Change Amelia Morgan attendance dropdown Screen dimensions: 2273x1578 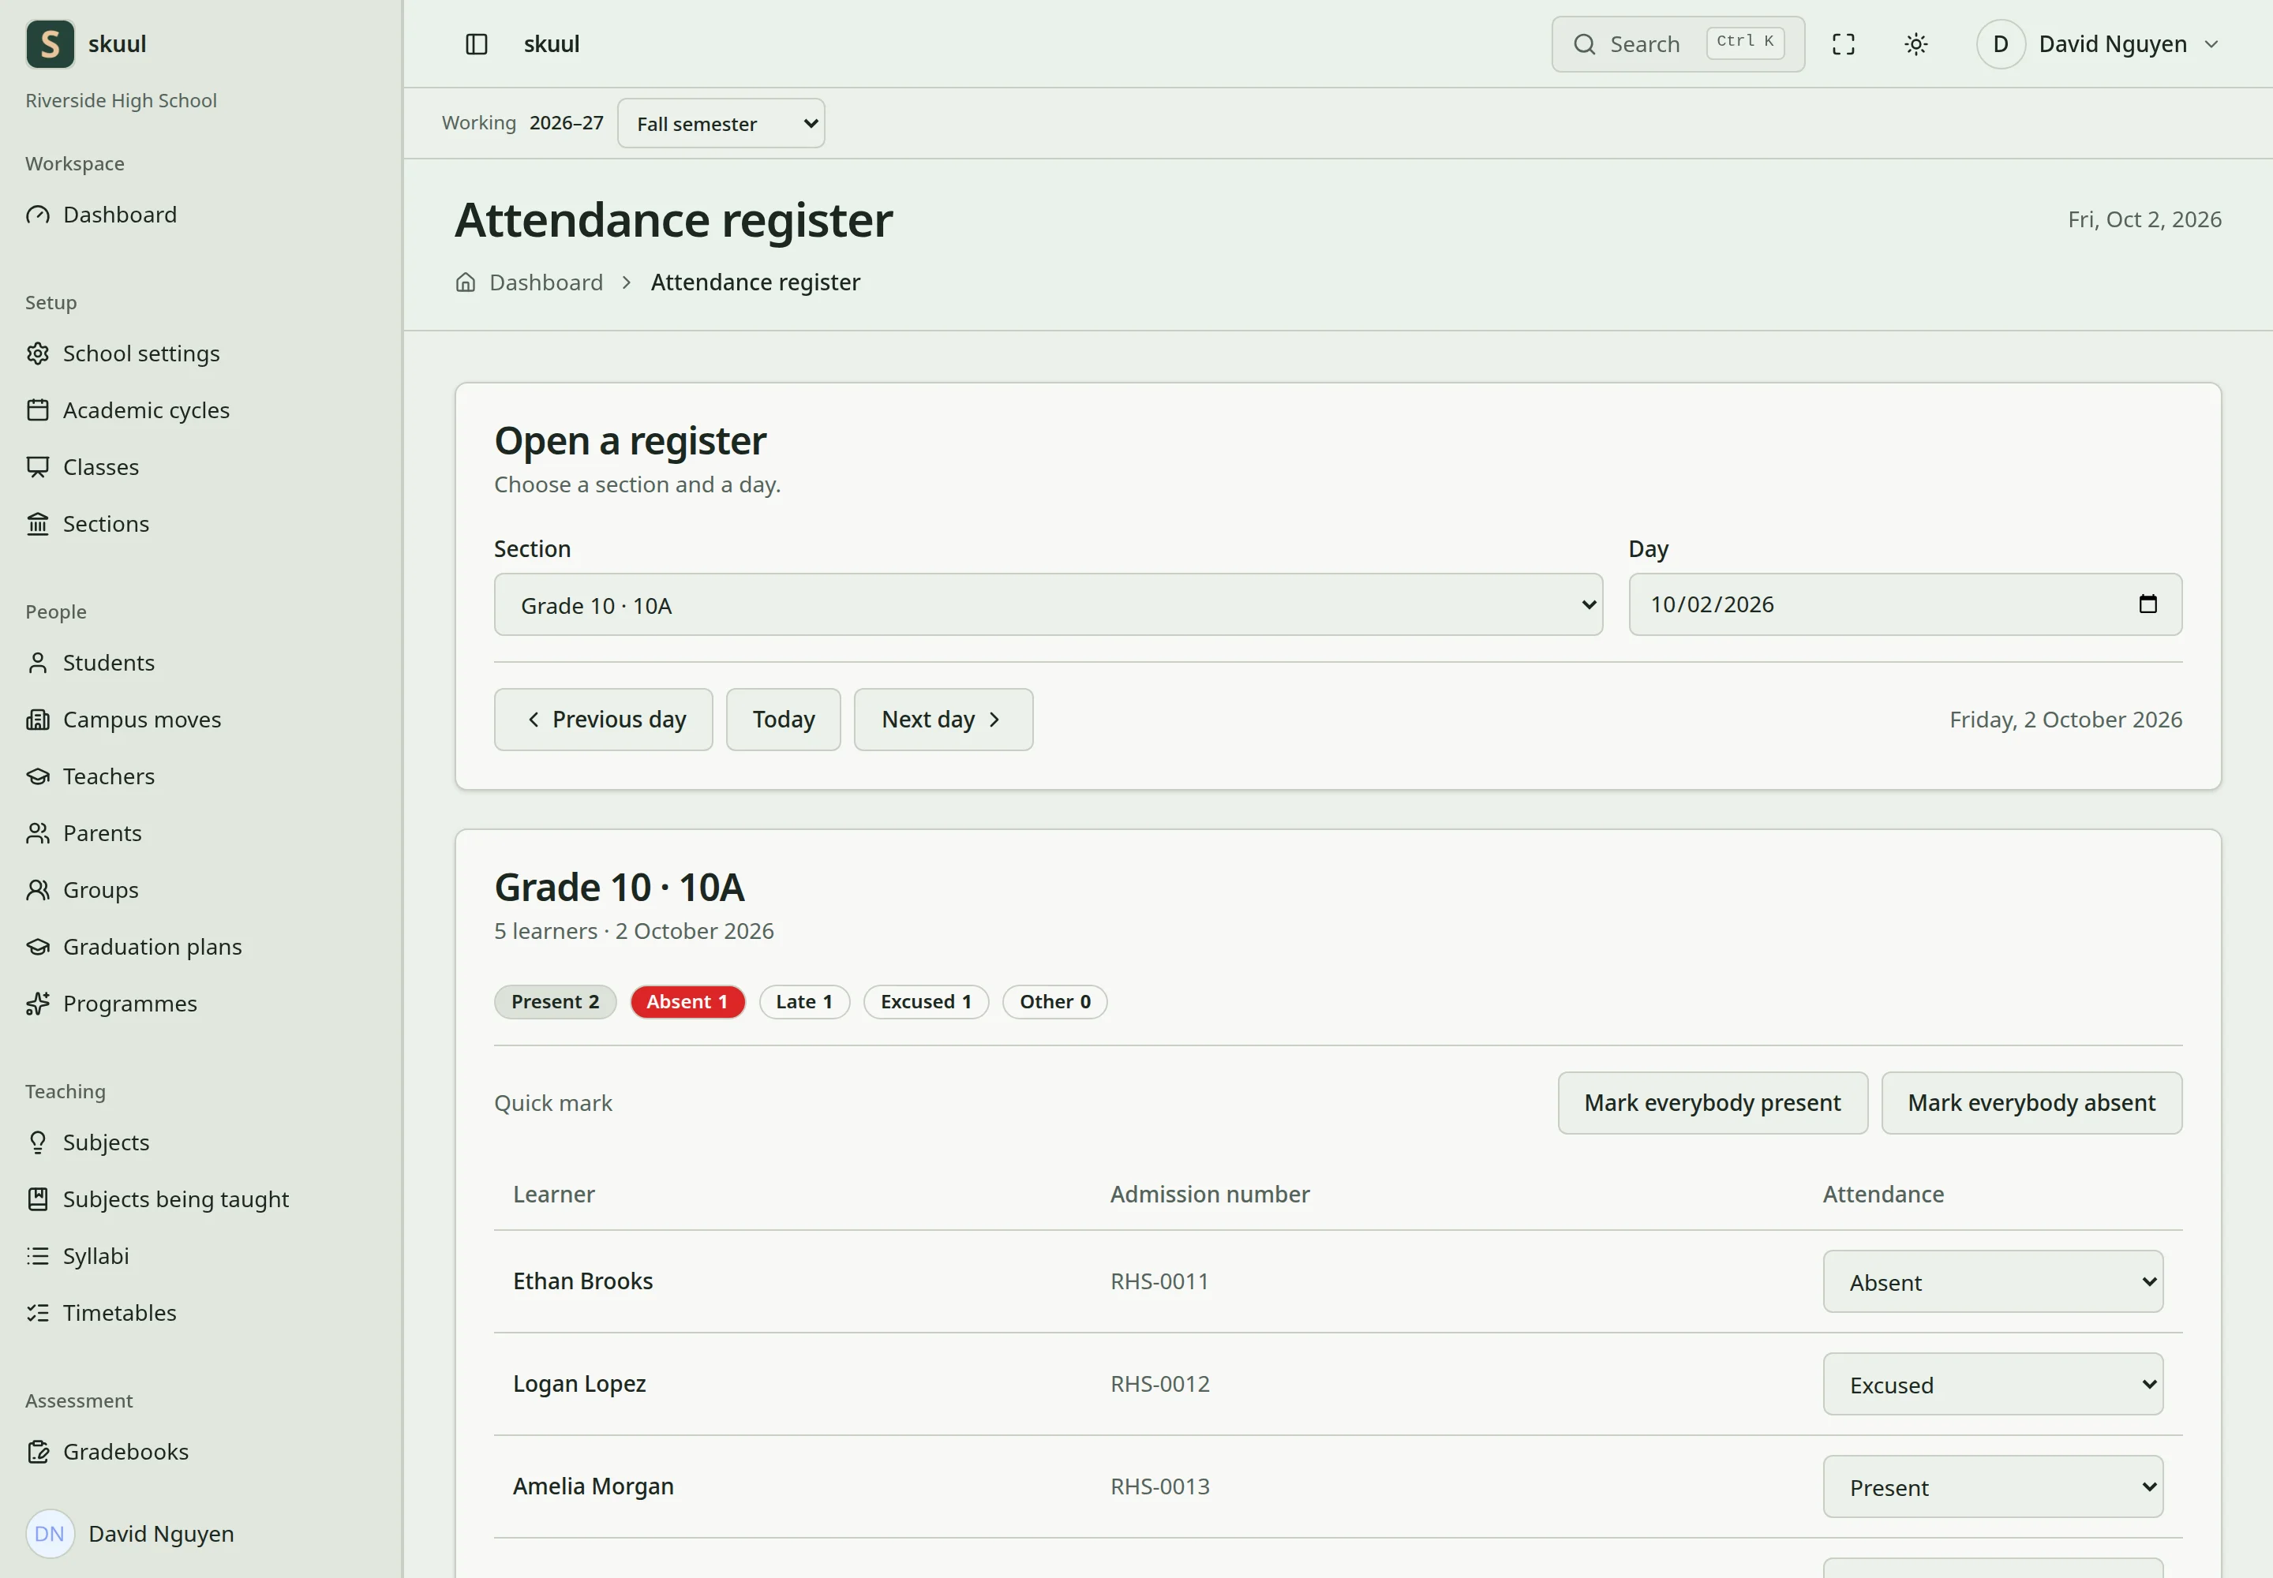tap(1993, 1487)
